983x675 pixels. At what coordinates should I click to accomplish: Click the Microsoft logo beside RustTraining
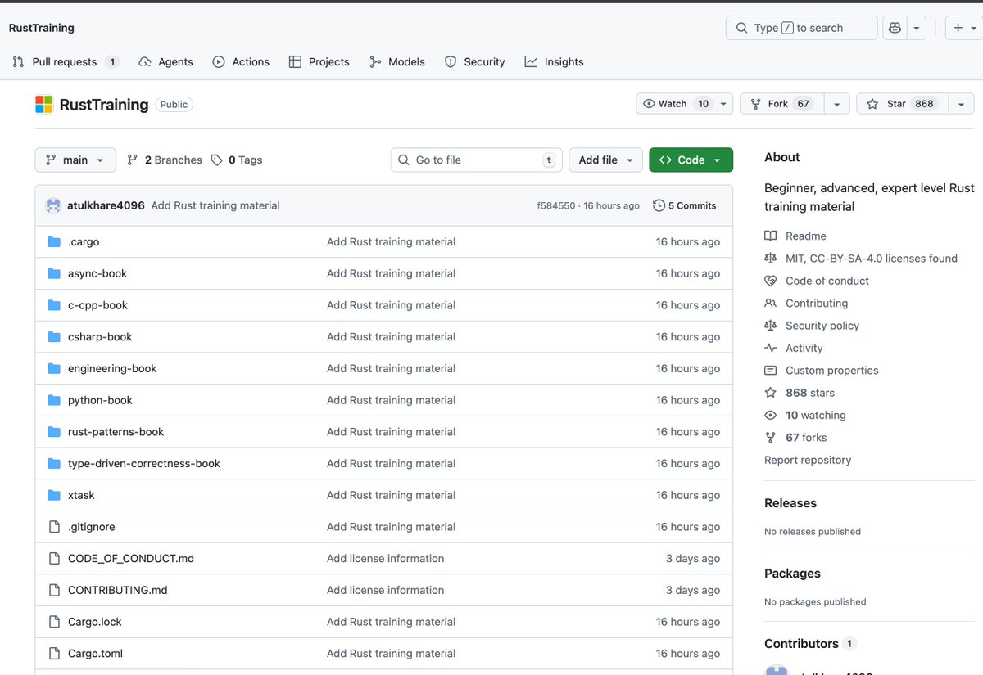(x=43, y=104)
